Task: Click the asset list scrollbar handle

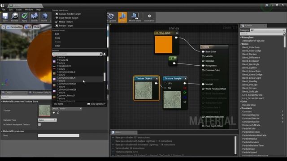Action: coord(104,77)
